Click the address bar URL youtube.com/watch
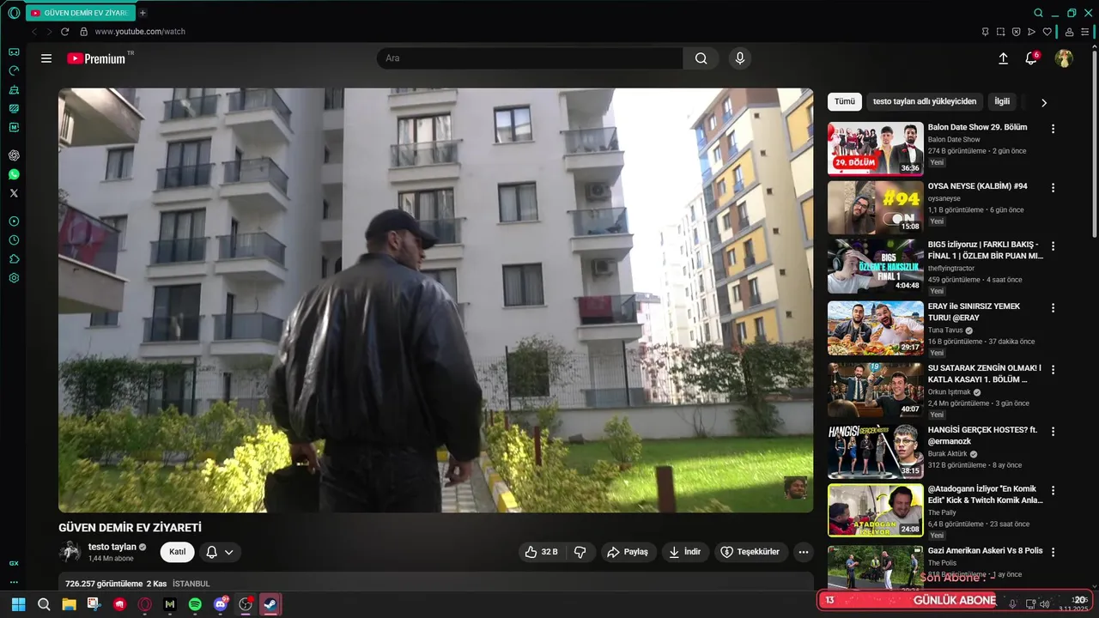This screenshot has height=618, width=1099. [x=140, y=32]
